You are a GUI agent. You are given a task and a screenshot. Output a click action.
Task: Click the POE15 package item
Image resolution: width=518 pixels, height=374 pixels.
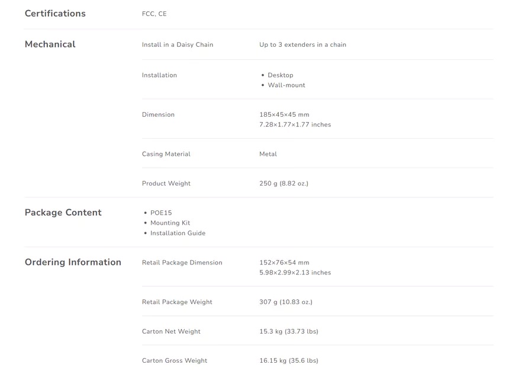point(161,213)
